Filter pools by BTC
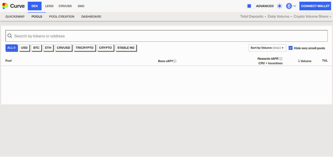Viewport: 333px width, 157px height. click(36, 48)
